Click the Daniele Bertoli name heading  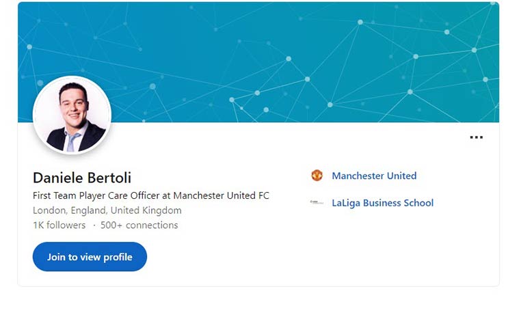point(81,178)
